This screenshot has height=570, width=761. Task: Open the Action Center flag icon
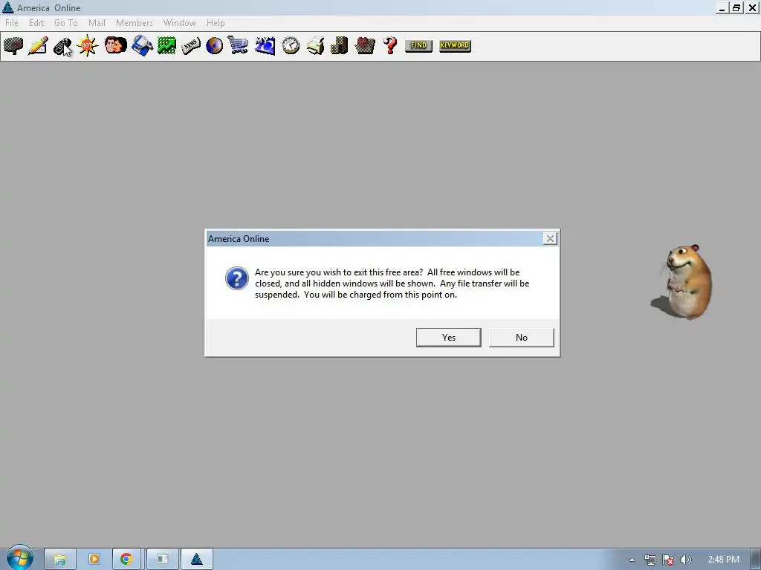click(668, 560)
